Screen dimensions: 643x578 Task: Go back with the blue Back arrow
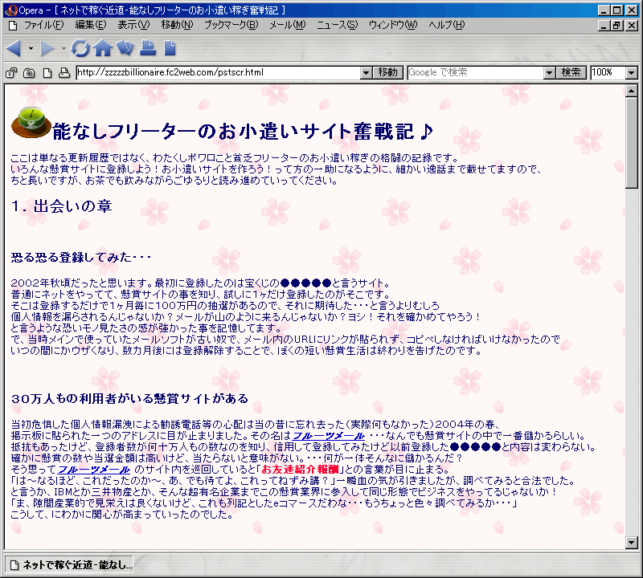(14, 48)
